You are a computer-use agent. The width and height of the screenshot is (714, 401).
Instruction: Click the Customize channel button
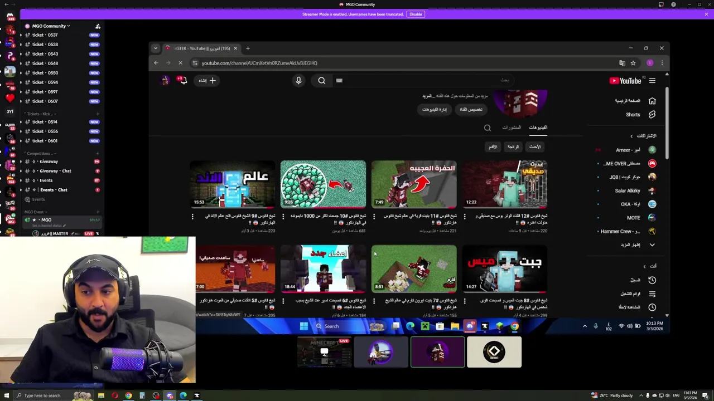[471, 110]
